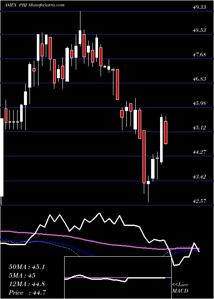This screenshot has width=214, height=299.
Task: Select the 45.98 price label
Action: point(199,103)
